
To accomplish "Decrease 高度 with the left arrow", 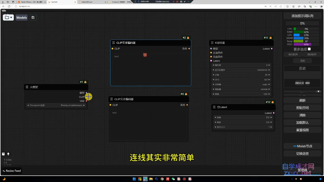I will click(x=215, y=122).
